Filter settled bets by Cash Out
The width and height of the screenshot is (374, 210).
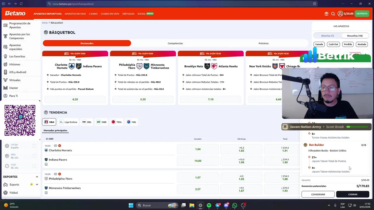[333, 44]
